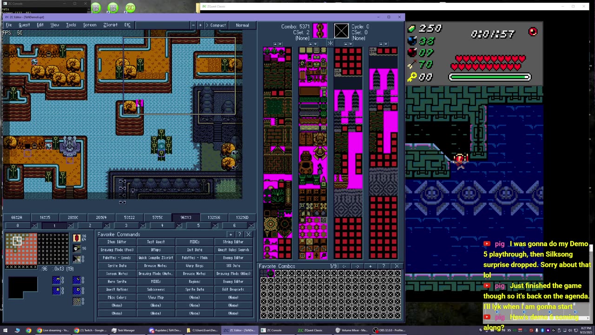Click the combo column swap icon
The width and height of the screenshot is (595, 335).
point(330,44)
